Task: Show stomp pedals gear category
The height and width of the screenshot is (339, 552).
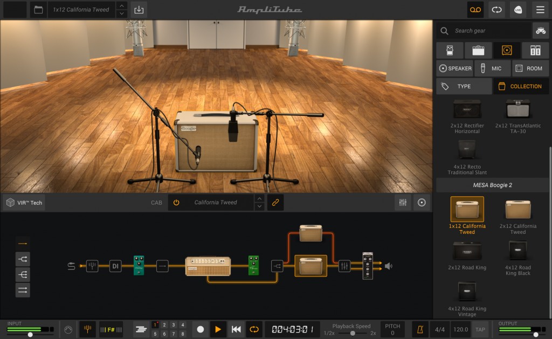Action: [x=450, y=50]
